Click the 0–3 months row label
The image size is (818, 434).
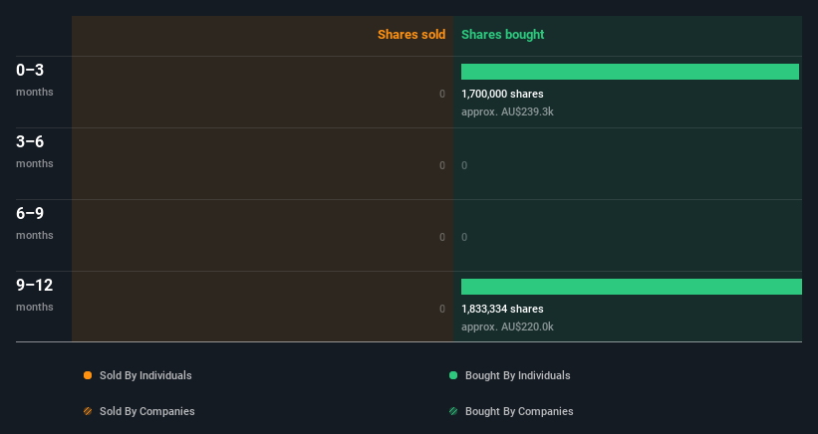click(x=35, y=80)
